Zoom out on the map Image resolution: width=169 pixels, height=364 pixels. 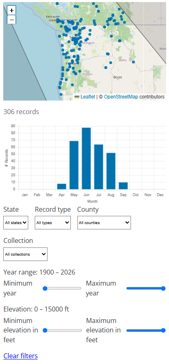(11, 20)
